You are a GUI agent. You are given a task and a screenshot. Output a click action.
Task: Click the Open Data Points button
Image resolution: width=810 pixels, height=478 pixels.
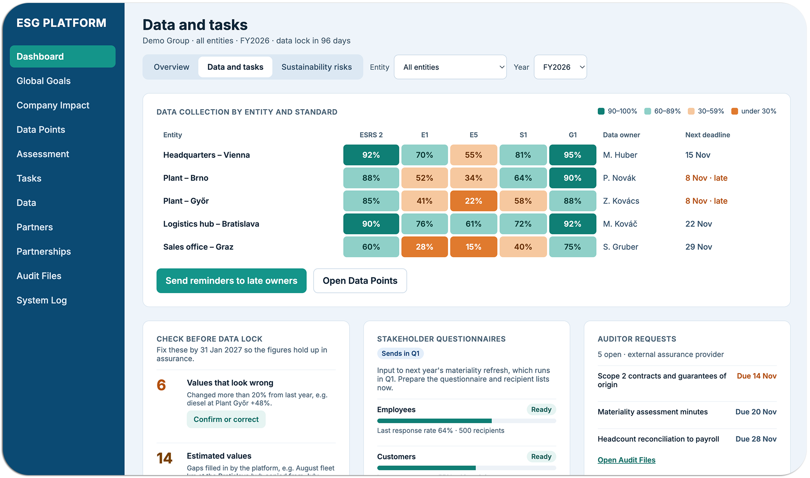click(x=360, y=281)
